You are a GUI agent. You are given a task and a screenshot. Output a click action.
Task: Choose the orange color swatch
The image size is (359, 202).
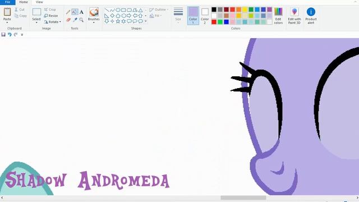238,10
